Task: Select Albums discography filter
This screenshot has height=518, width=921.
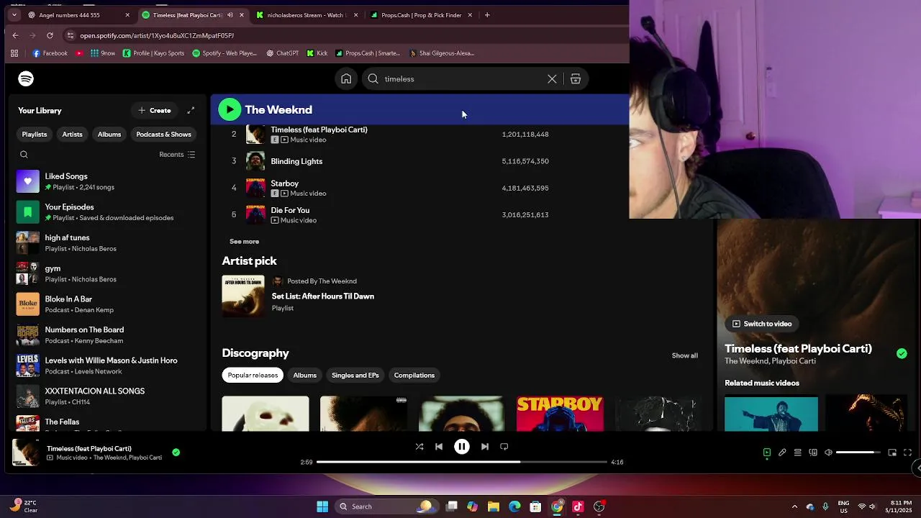Action: coord(304,376)
